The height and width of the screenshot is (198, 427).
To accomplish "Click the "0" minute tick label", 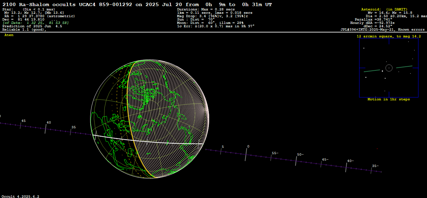I will 248,146.
